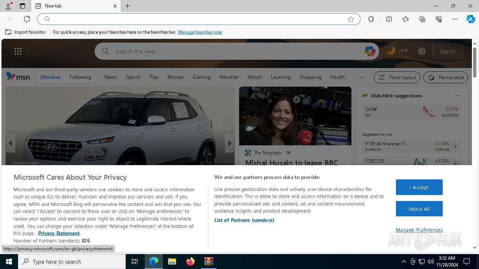Add this page to favorites star icon
Screen dimensions: 479x269
tap(351, 19)
